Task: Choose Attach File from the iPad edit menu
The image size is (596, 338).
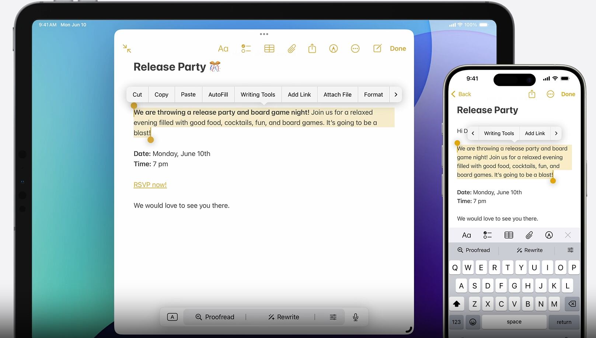Action: tap(338, 95)
